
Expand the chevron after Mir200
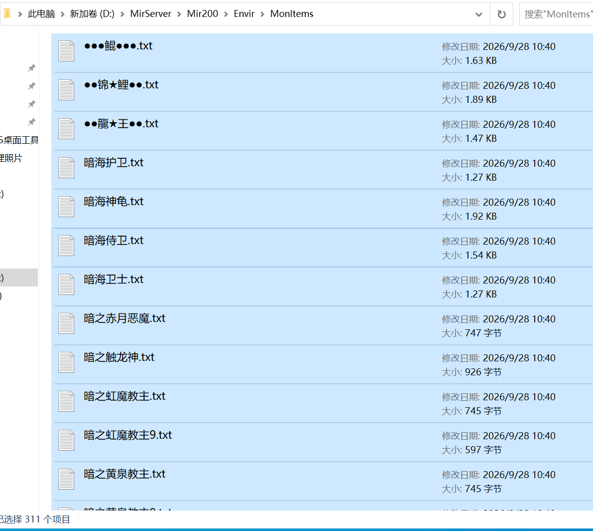(x=226, y=14)
